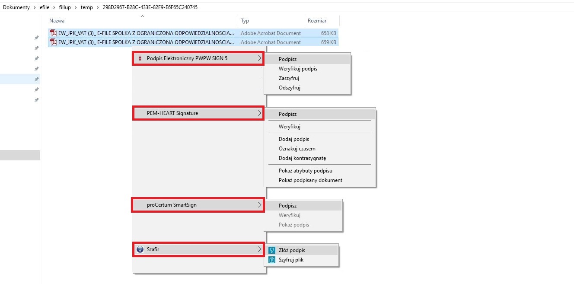Select Pokaż podpisany dokument
This screenshot has width=574, height=284.
pos(320,180)
